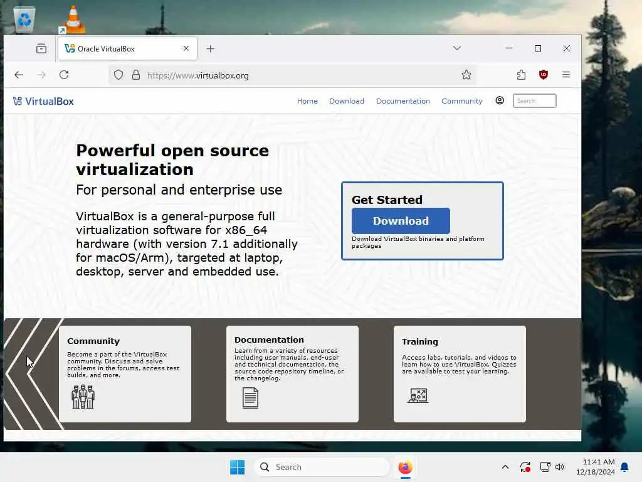
Task: View site security padlock information
Action: pyautogui.click(x=136, y=75)
